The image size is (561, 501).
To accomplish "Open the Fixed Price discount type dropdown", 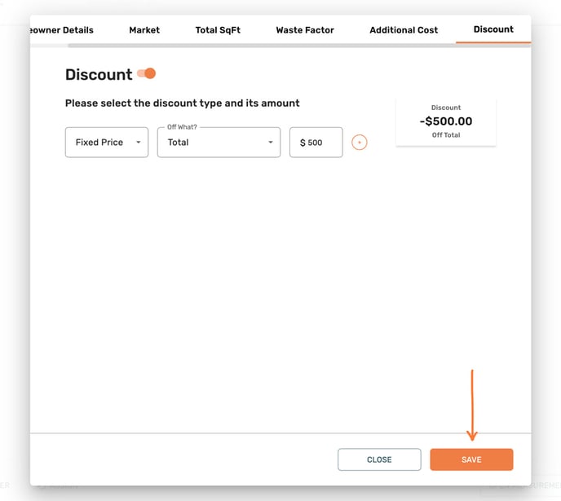I will [107, 143].
